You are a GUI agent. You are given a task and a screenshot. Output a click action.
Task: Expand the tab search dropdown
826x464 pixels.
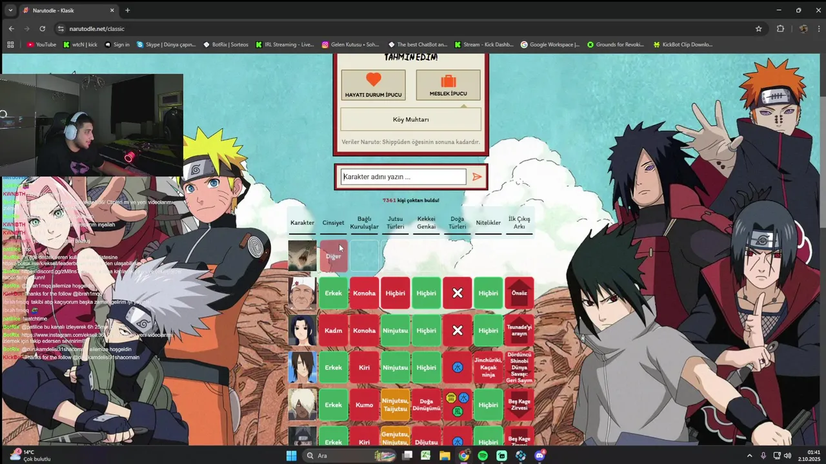10,10
